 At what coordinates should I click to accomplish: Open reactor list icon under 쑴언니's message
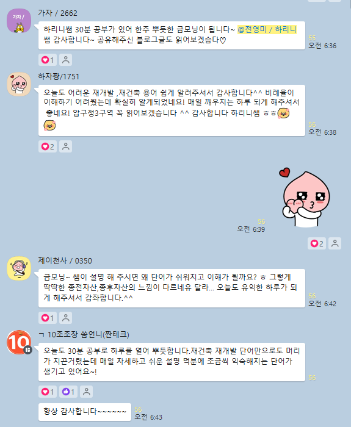[87, 392]
